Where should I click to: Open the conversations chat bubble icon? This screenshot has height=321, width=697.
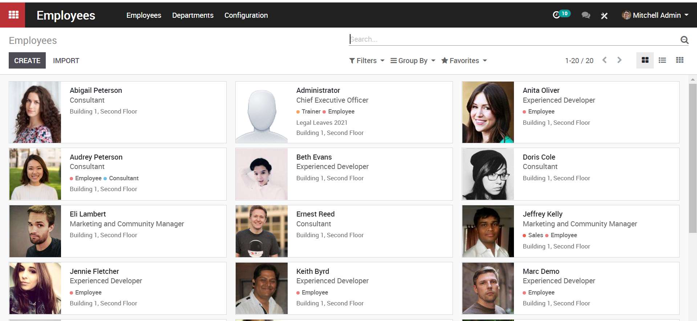[x=585, y=15]
